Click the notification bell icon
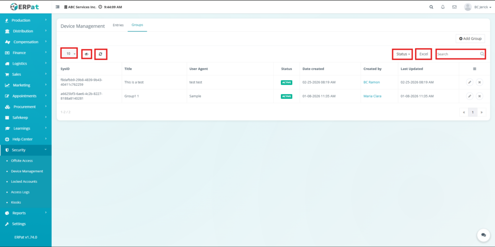495x247 pixels. coord(443,7)
